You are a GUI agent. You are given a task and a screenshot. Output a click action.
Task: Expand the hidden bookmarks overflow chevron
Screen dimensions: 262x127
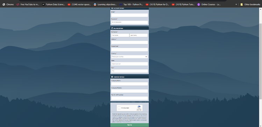[x=236, y=5]
